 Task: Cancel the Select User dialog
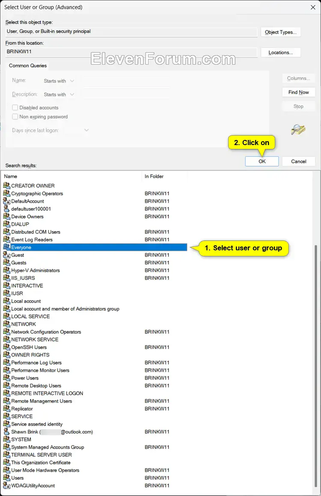[x=299, y=161]
